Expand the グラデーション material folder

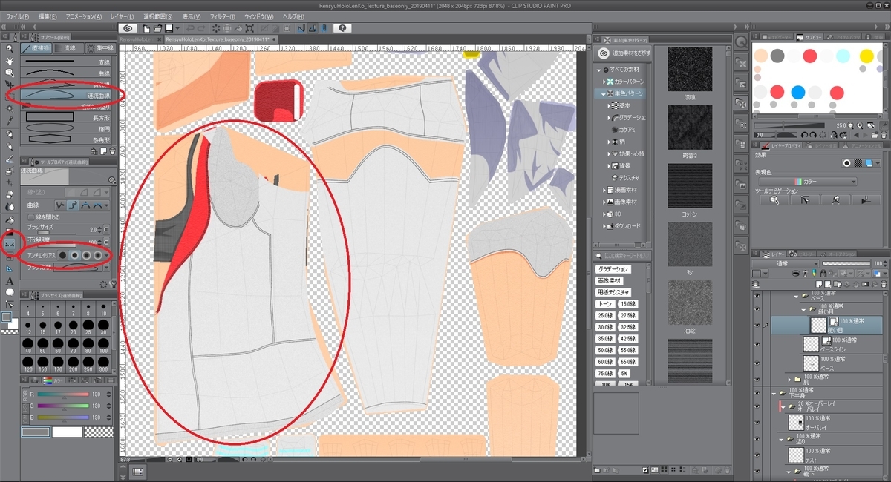pos(609,118)
